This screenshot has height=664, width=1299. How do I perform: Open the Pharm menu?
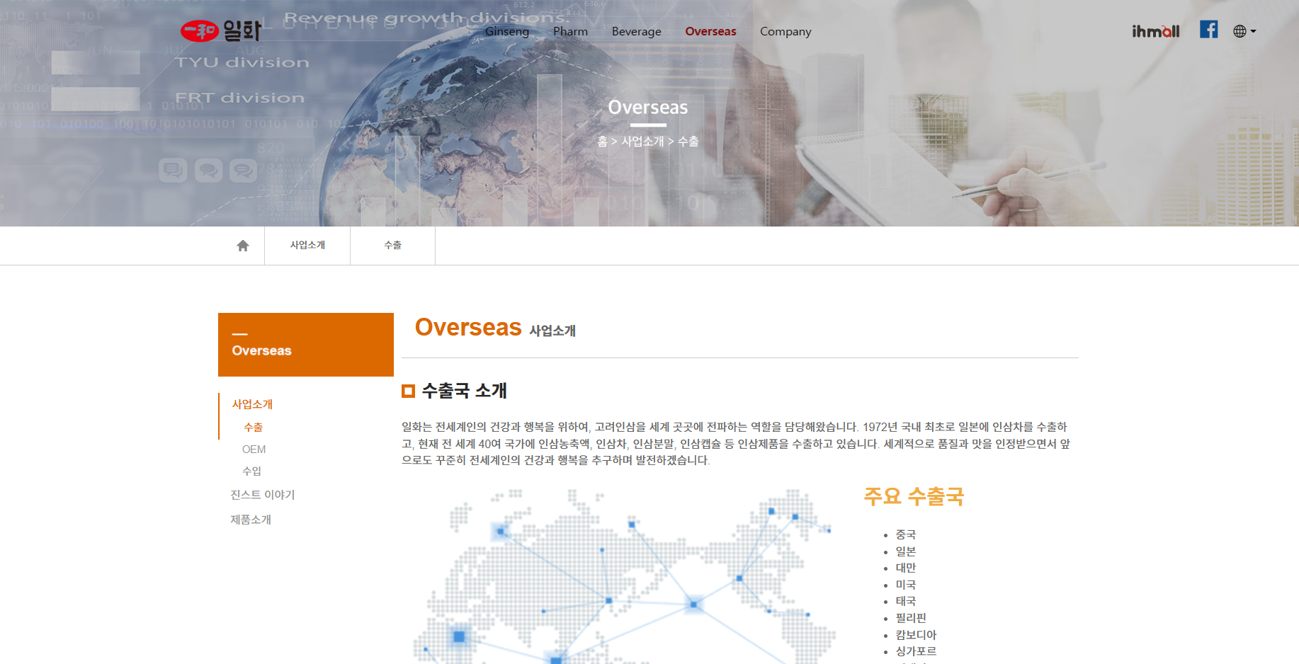click(x=570, y=31)
